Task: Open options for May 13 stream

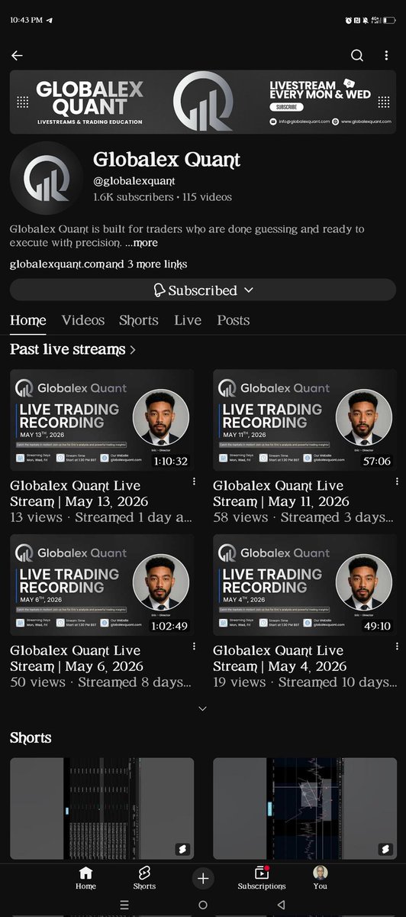Action: 194,482
